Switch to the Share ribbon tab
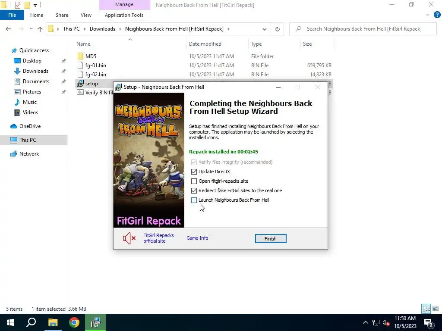442x331 pixels. (x=62, y=15)
